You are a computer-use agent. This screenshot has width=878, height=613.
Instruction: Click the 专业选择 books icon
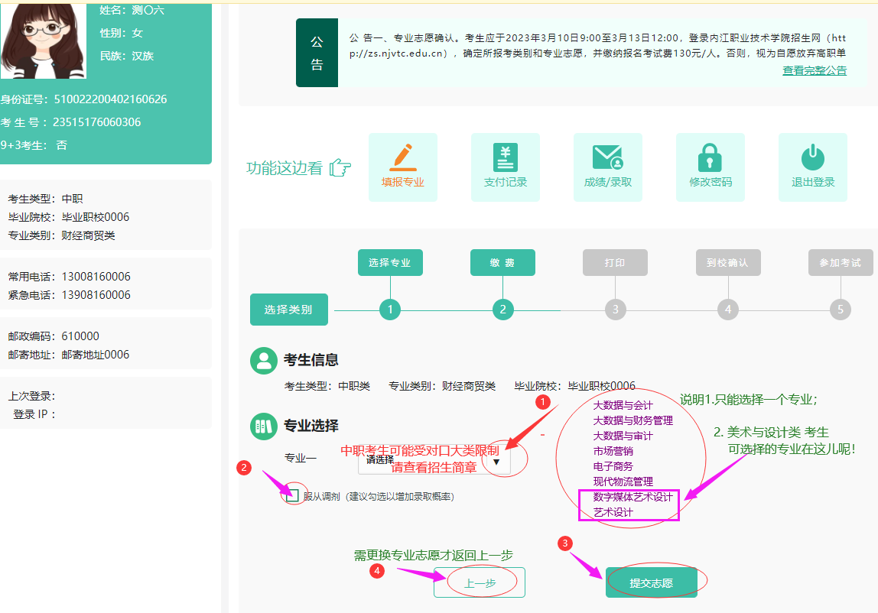click(264, 426)
